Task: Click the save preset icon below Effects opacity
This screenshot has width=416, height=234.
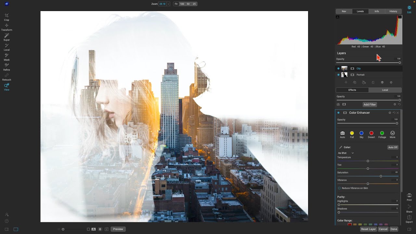Action: (338, 104)
